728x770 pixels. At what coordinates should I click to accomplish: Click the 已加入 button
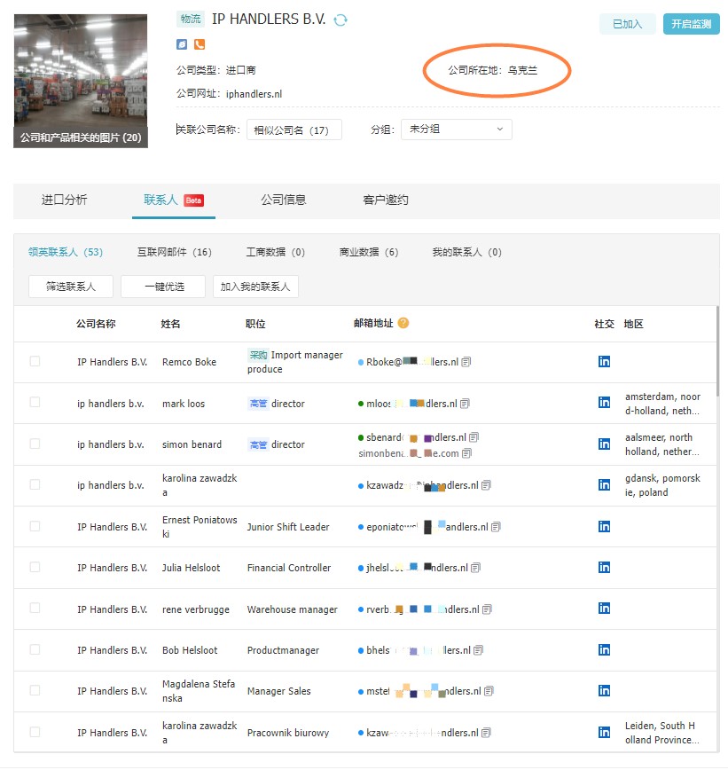pyautogui.click(x=628, y=24)
